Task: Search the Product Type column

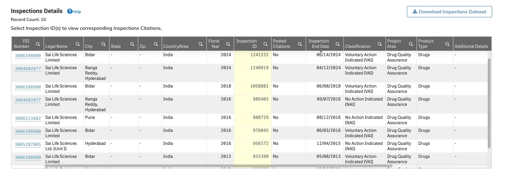Action: pyautogui.click(x=447, y=44)
